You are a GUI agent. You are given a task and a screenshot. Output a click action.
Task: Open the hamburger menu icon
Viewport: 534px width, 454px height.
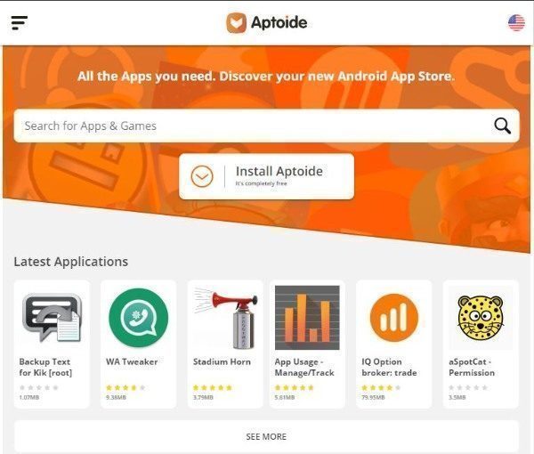[20, 23]
